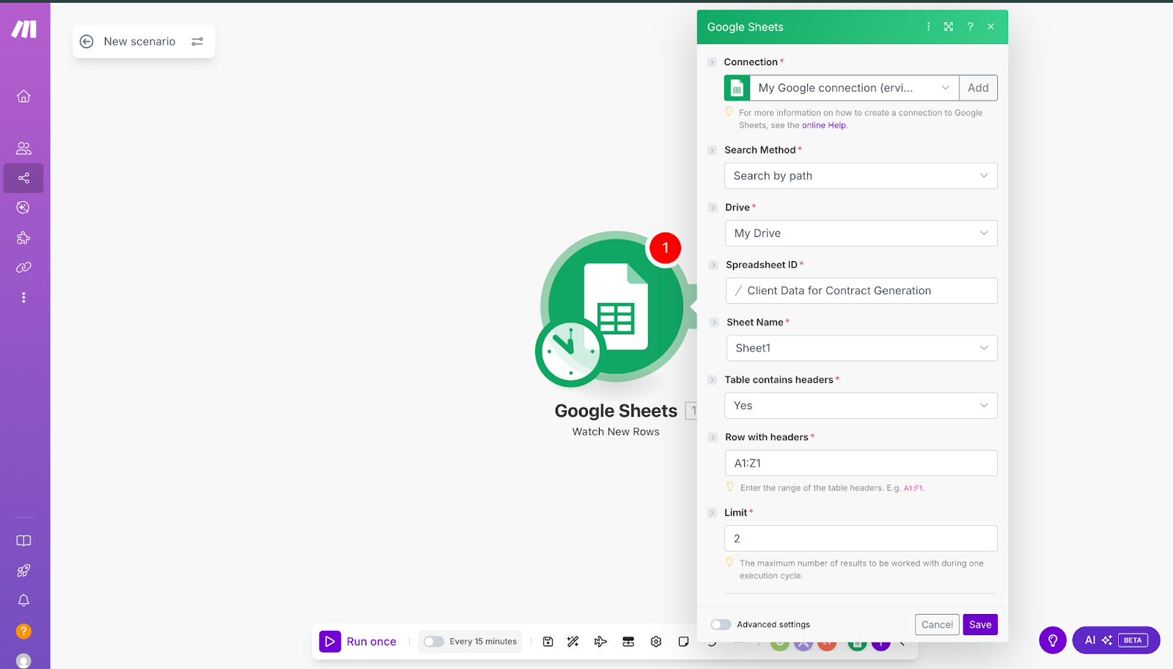Image resolution: width=1173 pixels, height=669 pixels.
Task: Open the Table contains headers dropdown
Action: pyautogui.click(x=861, y=406)
